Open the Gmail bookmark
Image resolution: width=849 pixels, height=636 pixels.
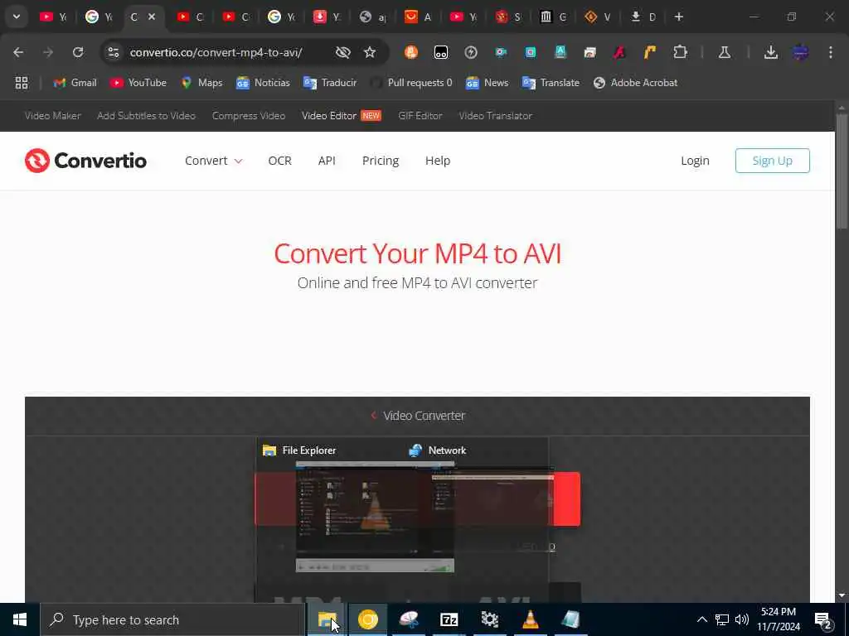point(75,83)
